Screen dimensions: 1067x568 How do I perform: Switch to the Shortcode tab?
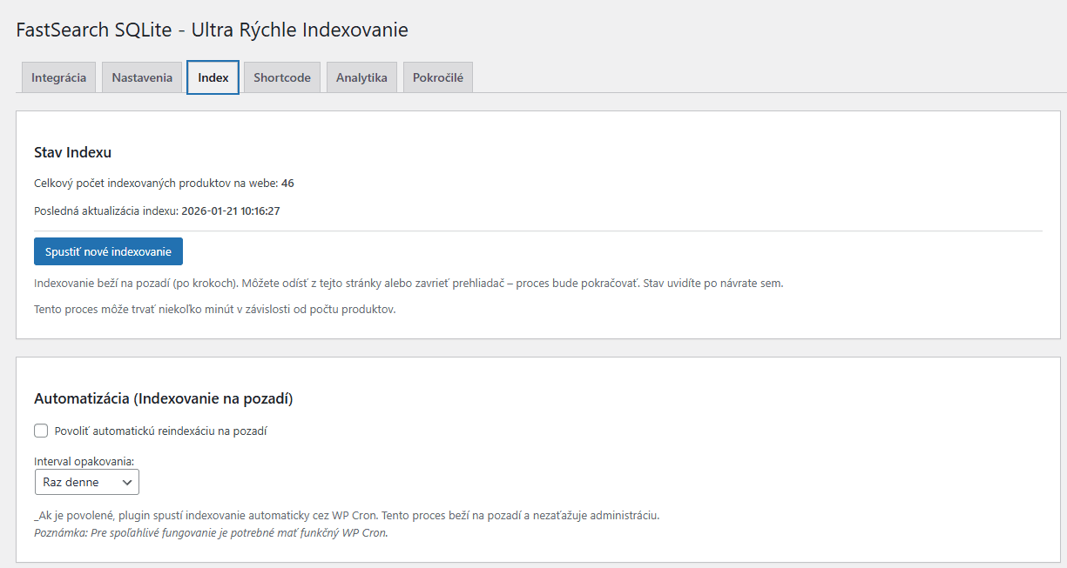[281, 77]
